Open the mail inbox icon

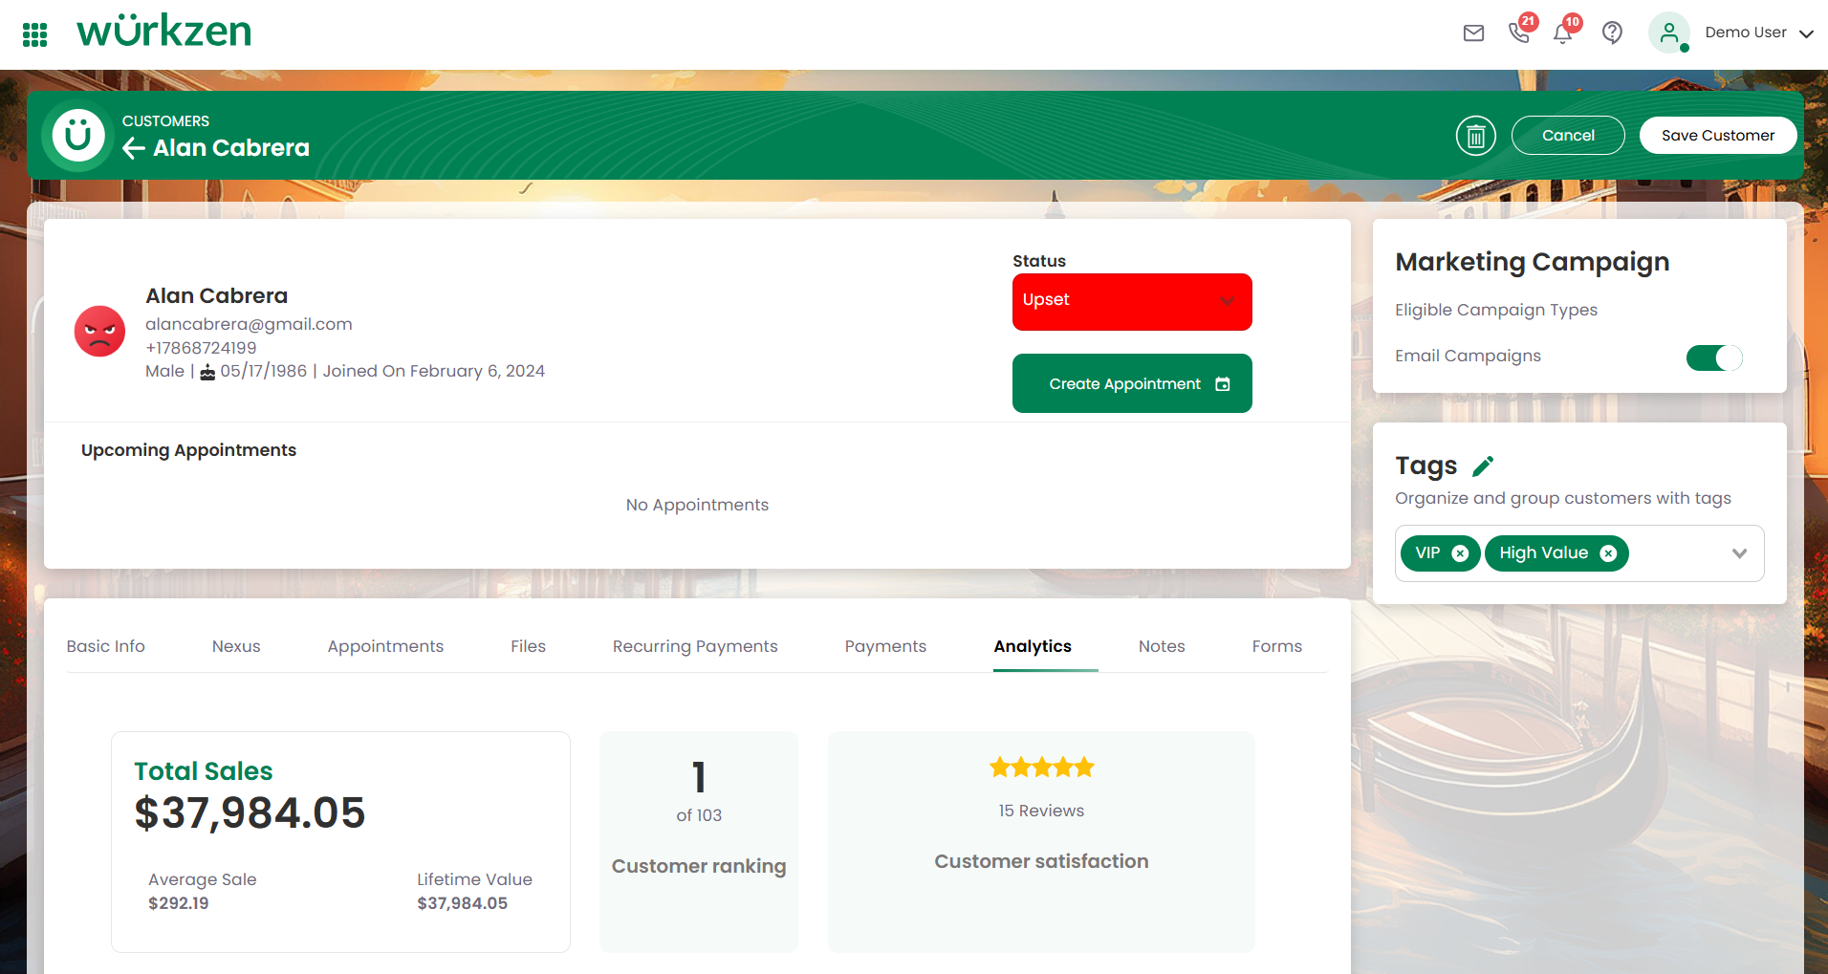[x=1473, y=33]
